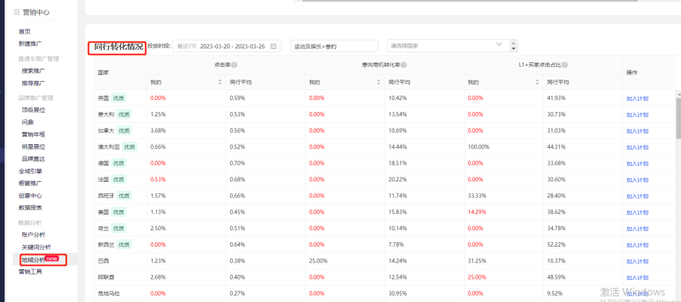The width and height of the screenshot is (681, 302).
Task: Click 加入计划 for 澳大利亚 row
Action: click(x=637, y=147)
